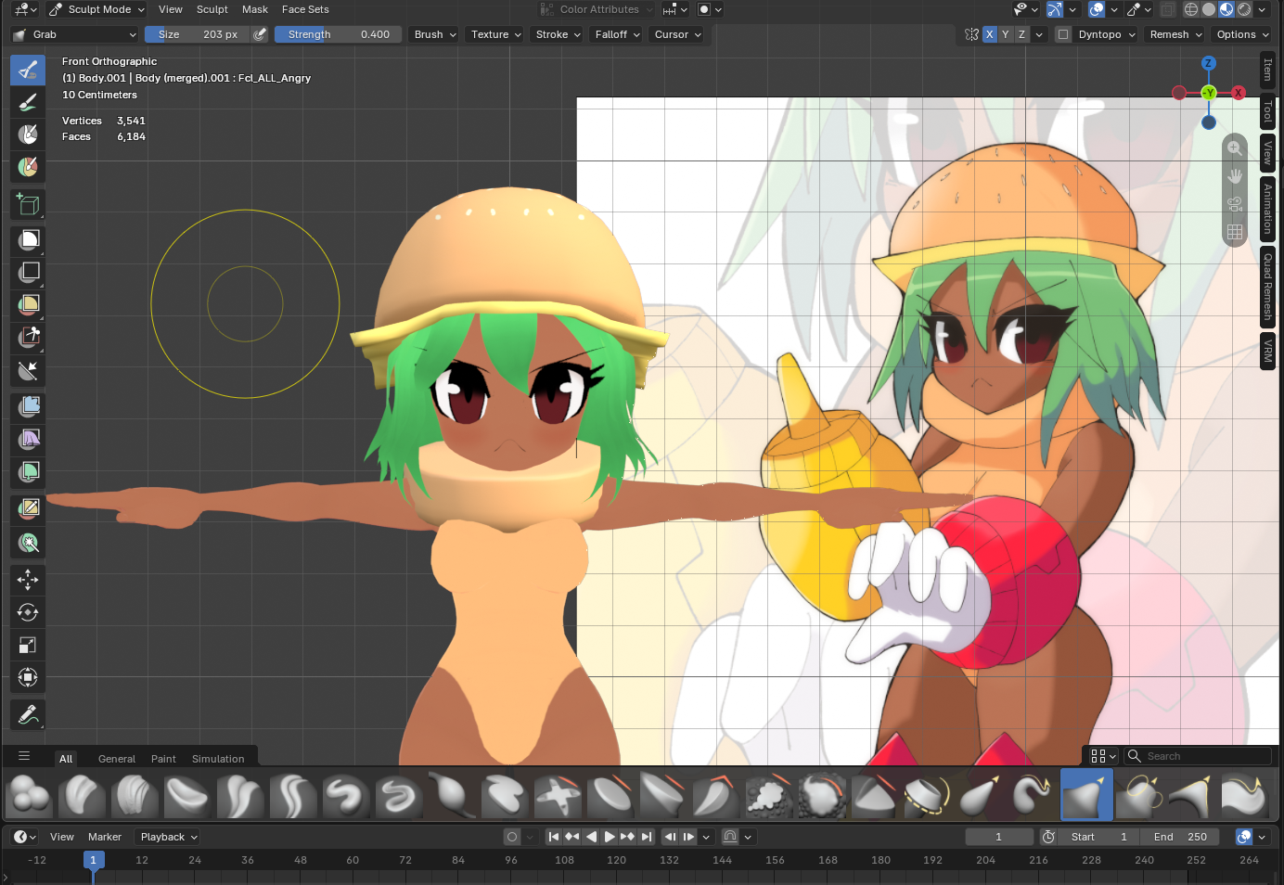Select the Mask brush tool
Screen dimensions: 1284x885
click(28, 135)
